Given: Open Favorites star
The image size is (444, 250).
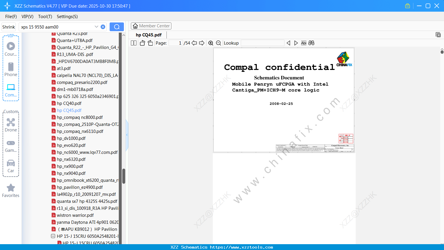Looking at the screenshot, I should 11,191.
